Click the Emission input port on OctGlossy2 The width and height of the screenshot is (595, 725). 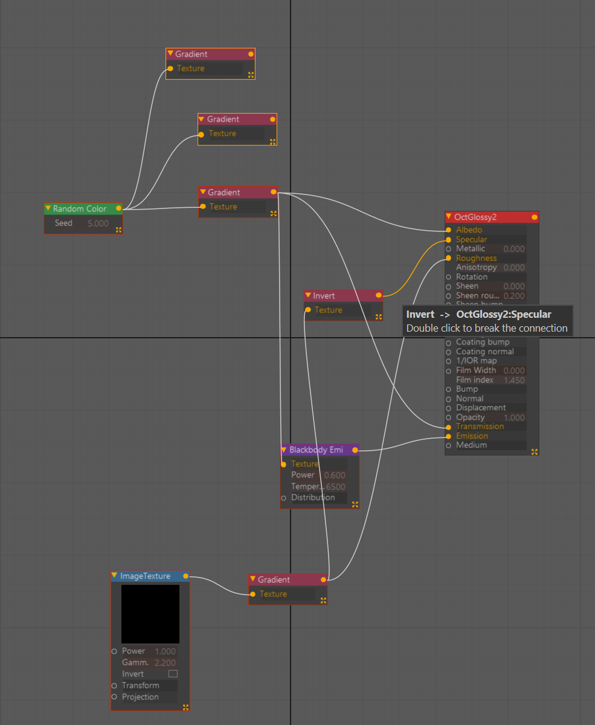pos(448,436)
